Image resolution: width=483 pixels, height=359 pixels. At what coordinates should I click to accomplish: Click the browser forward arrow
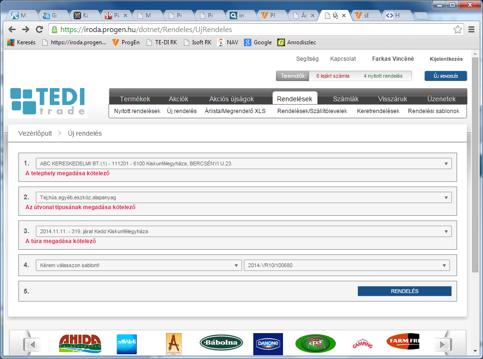tap(25, 30)
